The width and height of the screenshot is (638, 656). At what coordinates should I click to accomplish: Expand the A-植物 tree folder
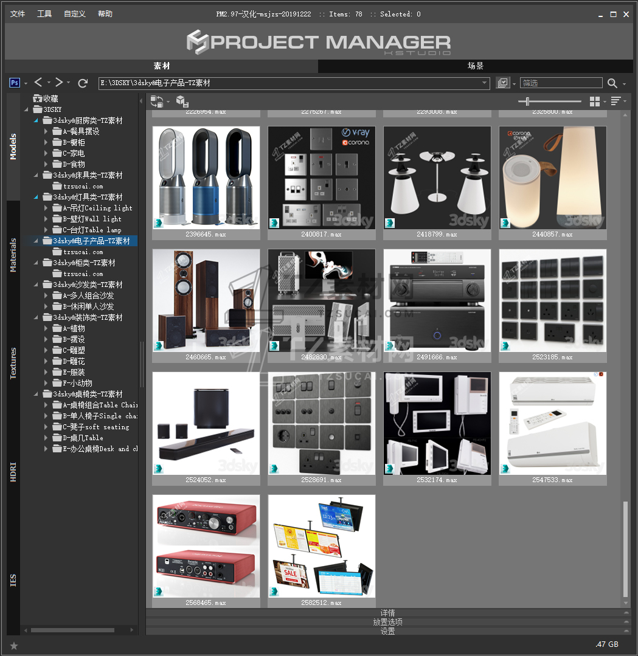point(47,328)
